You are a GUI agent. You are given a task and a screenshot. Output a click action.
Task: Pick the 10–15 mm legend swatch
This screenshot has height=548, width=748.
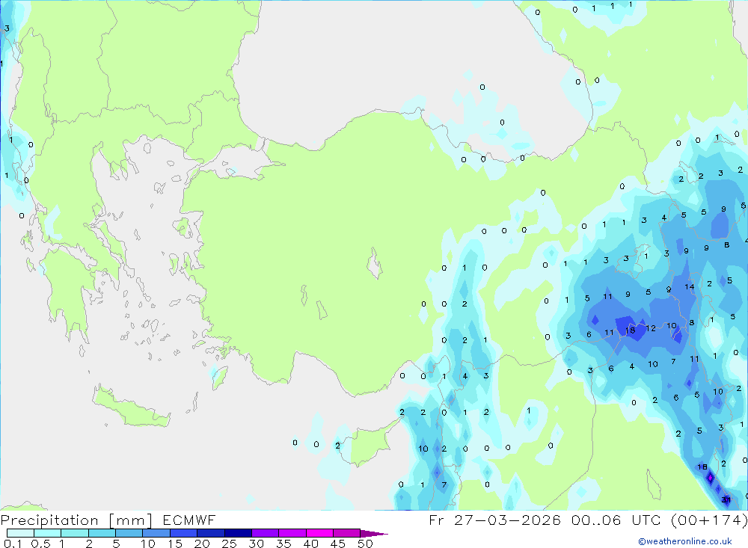click(156, 533)
